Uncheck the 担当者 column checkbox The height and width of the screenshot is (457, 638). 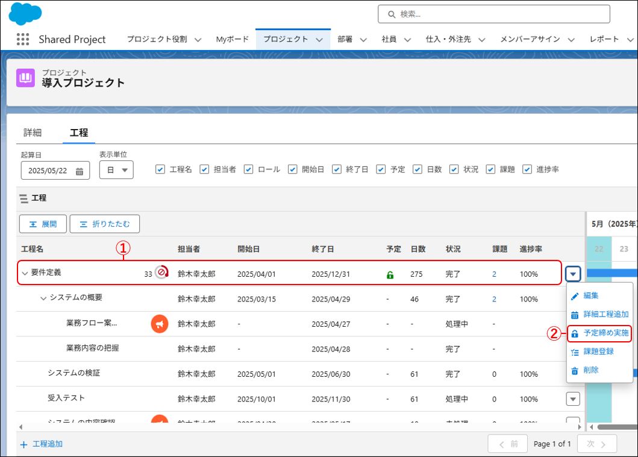tap(204, 169)
